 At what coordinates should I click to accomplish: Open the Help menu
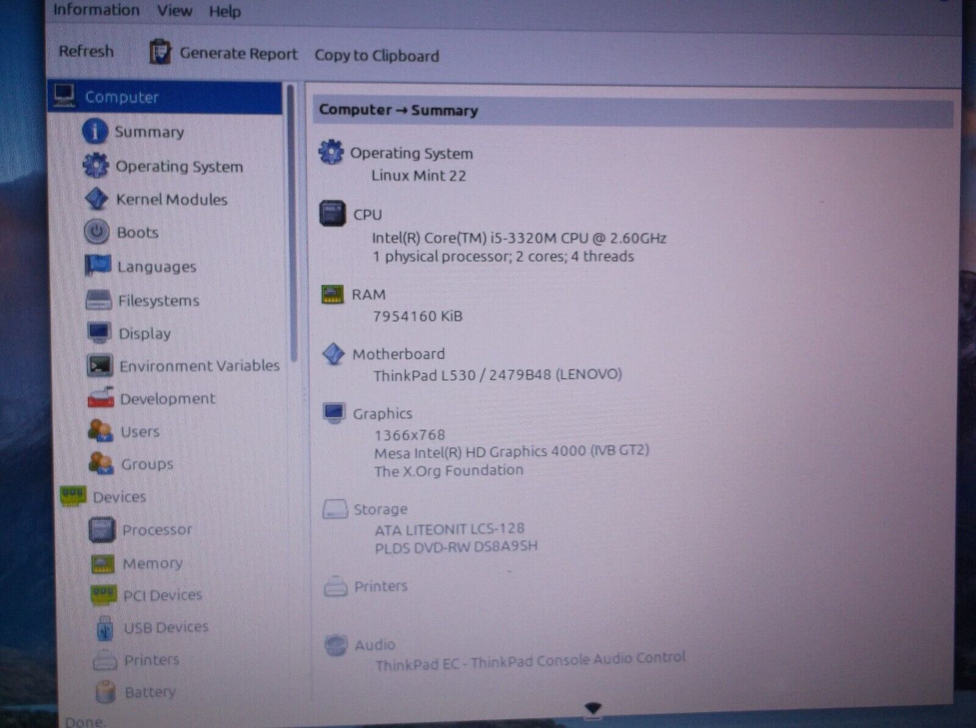(224, 11)
